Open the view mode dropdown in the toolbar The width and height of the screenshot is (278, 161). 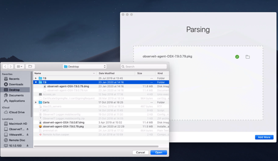[20, 66]
